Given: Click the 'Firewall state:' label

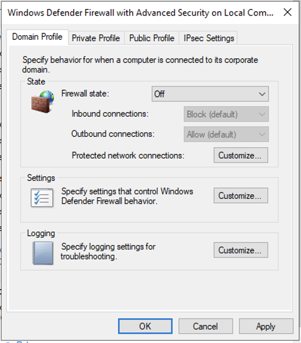Looking at the screenshot, I should click(85, 94).
